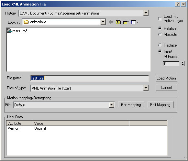Viewport: 188px width, 161px height.
Task: Click the Load Motion button
Action: pyautogui.click(x=166, y=78)
